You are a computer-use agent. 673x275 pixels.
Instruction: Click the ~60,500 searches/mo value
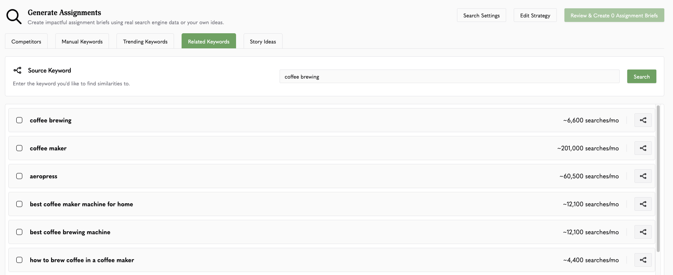pos(589,176)
